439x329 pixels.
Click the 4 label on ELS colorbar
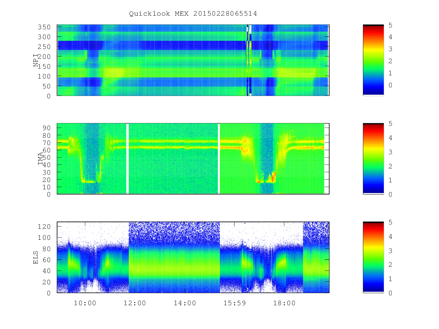point(390,236)
